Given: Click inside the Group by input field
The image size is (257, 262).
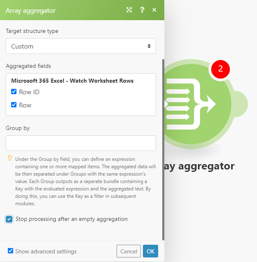Looking at the screenshot, I should coord(81,143).
